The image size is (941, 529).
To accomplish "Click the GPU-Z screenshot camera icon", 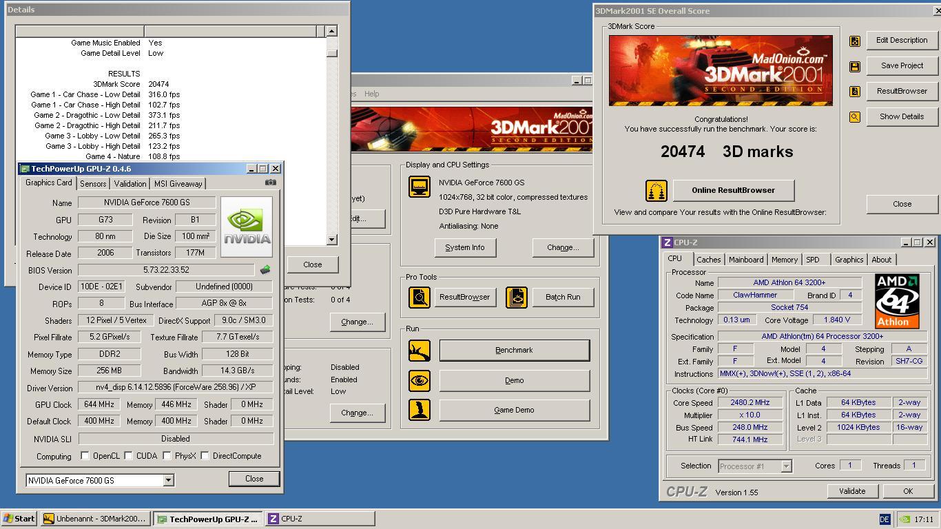I will 270,183.
